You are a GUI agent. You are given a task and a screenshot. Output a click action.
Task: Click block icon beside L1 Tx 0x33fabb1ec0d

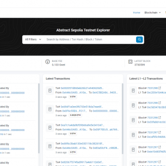133,120
